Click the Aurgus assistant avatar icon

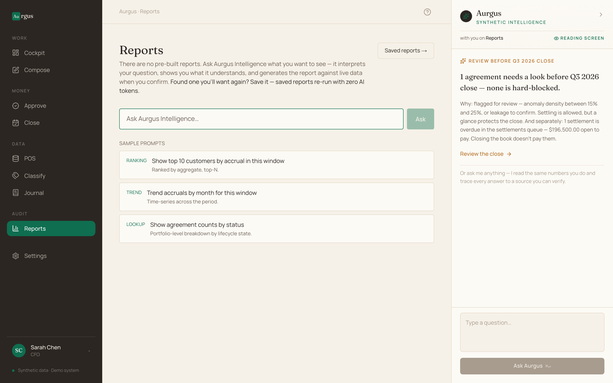(466, 16)
